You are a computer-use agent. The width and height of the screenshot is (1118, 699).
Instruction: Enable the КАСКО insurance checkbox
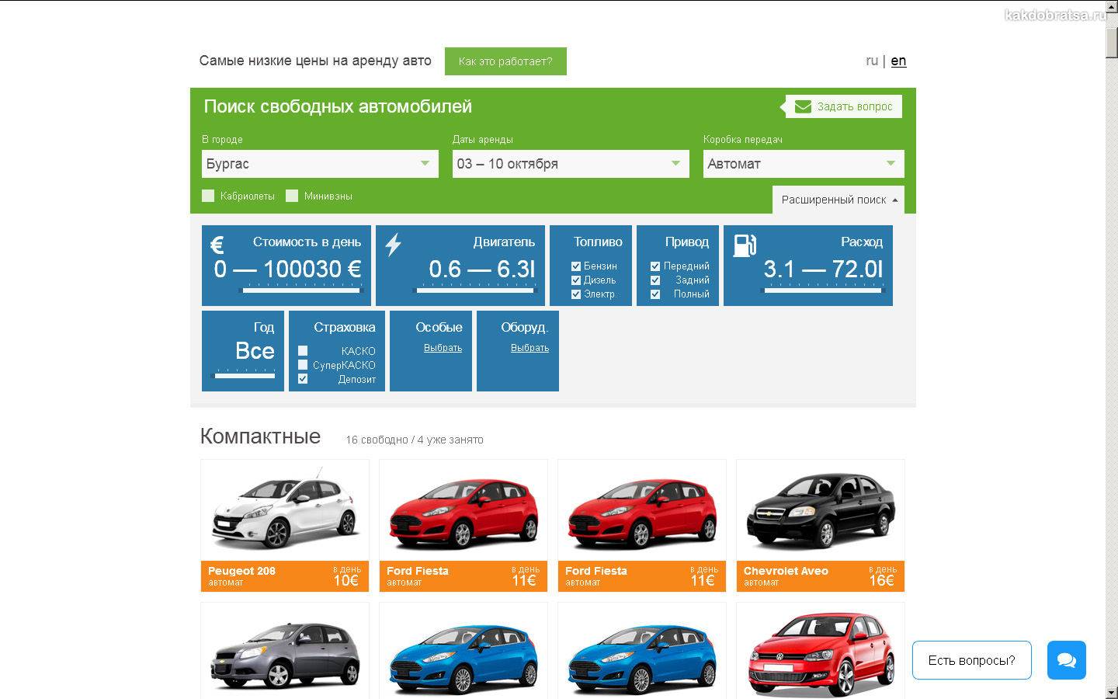[x=303, y=351]
